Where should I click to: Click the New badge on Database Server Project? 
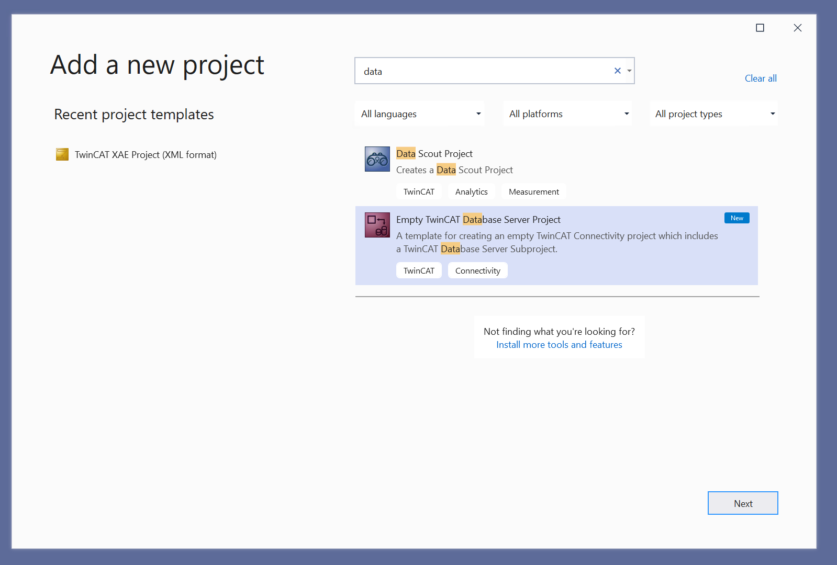(x=737, y=218)
